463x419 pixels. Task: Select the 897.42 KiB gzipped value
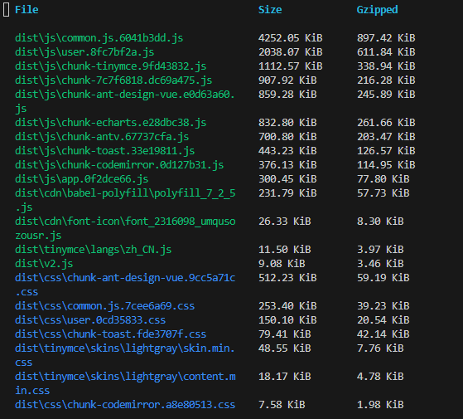386,38
